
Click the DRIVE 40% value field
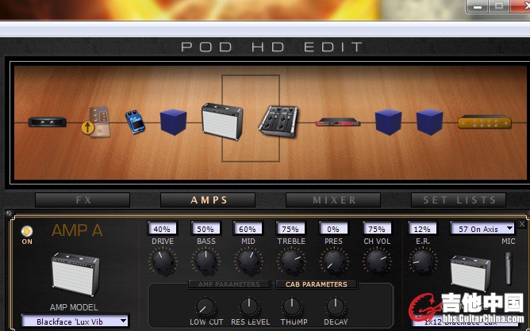(x=162, y=229)
